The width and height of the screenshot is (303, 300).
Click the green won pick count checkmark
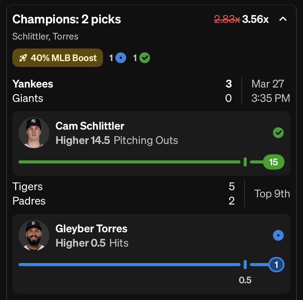[145, 58]
